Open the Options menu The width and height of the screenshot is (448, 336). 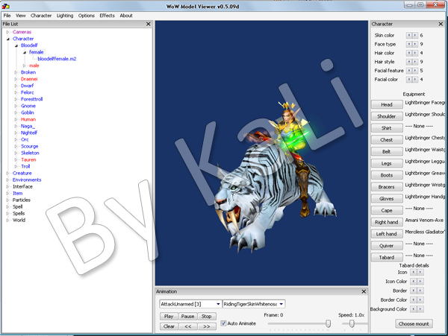tap(87, 16)
